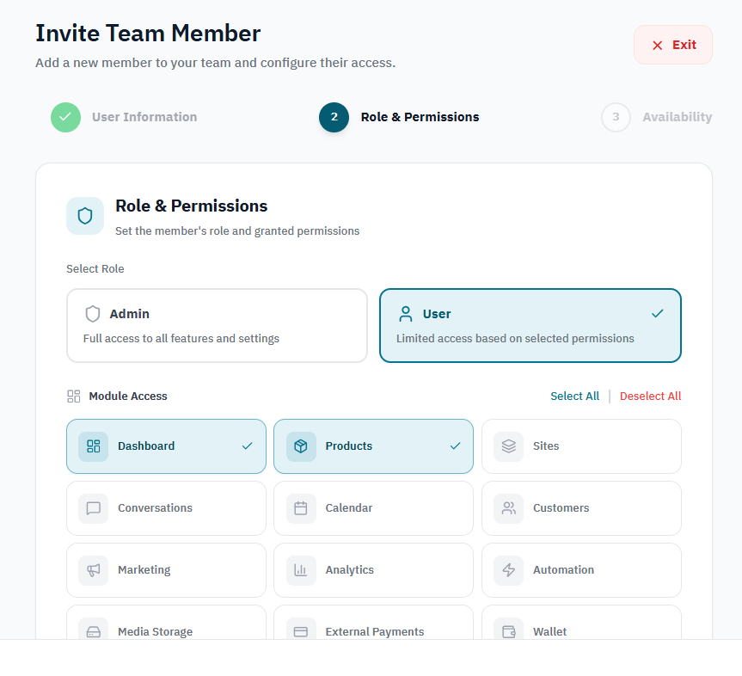
Task: Enable Customers module access
Action: pyautogui.click(x=581, y=508)
